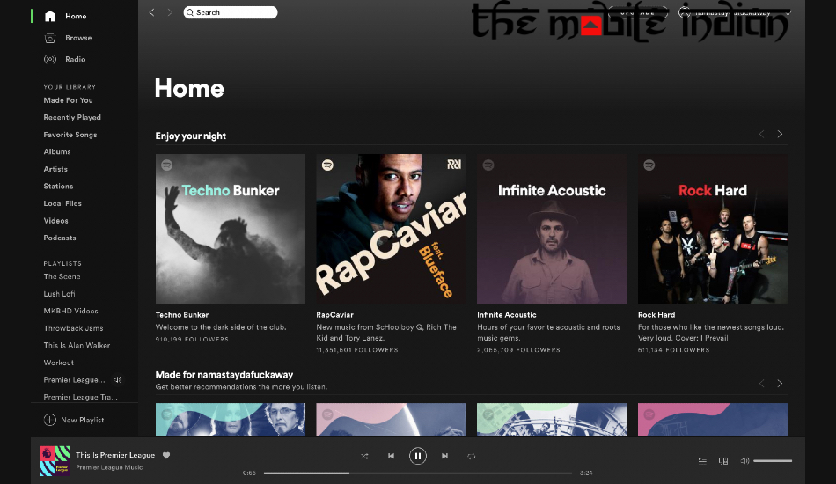
Task: Open Artists in library
Action: (x=55, y=169)
